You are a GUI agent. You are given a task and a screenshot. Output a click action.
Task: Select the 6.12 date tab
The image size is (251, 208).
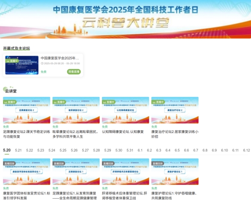[x=246, y=151]
